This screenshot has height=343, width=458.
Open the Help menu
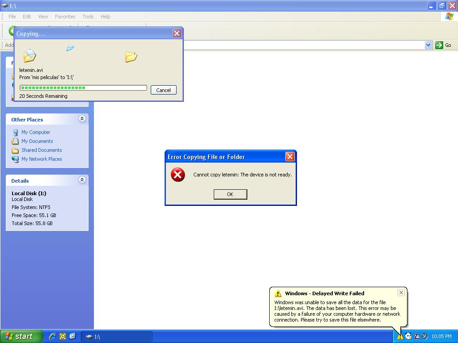click(x=106, y=17)
